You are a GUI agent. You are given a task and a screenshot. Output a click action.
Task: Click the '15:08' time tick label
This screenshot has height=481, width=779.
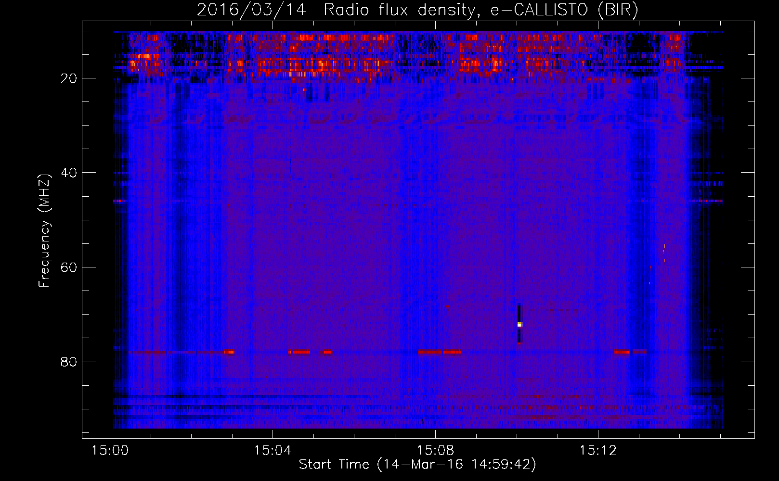(x=436, y=451)
